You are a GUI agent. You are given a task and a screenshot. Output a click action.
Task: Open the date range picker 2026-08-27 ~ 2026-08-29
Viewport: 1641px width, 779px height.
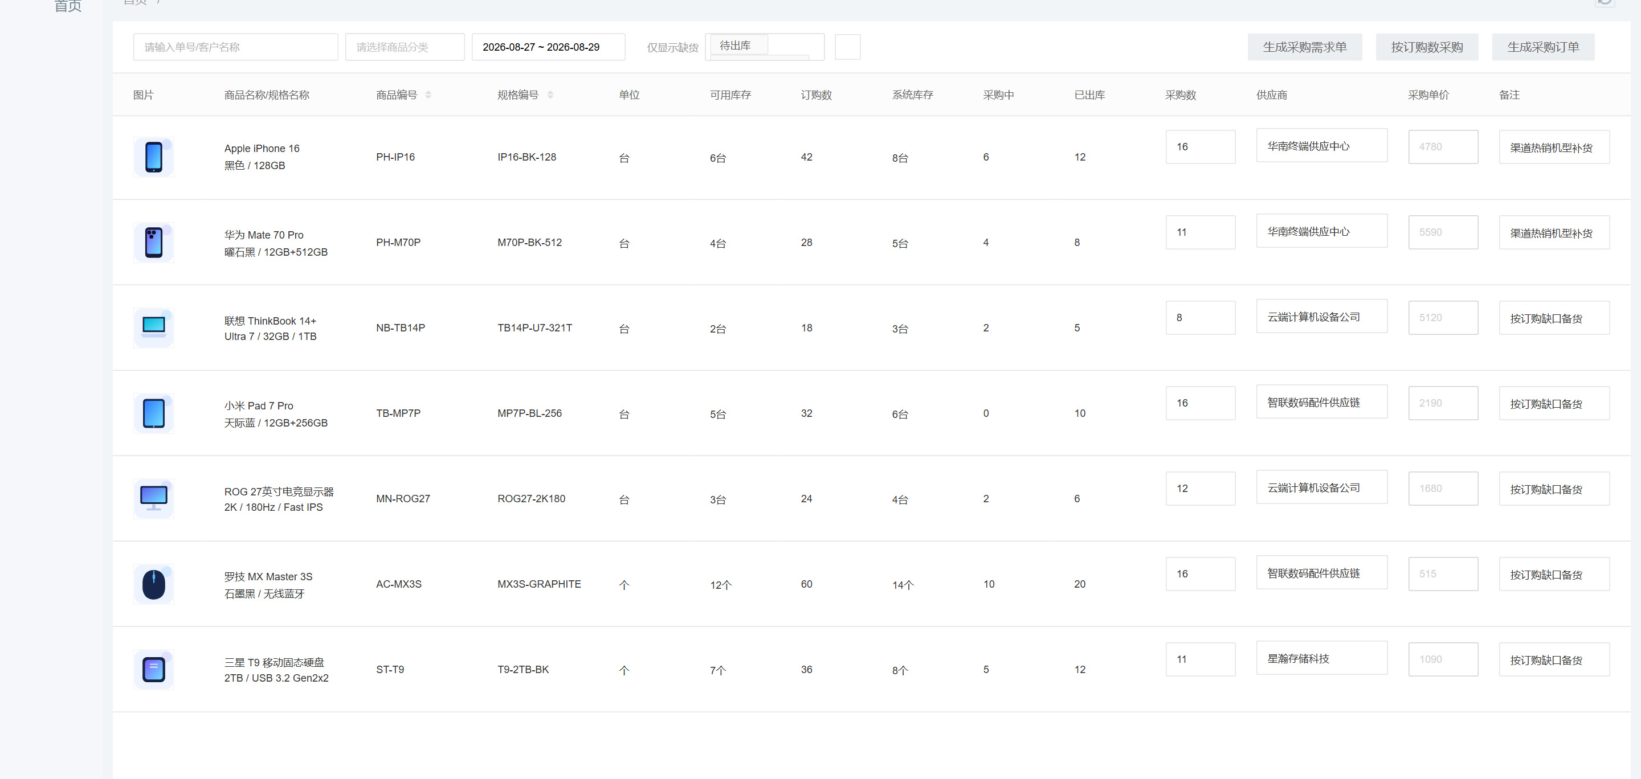(548, 47)
